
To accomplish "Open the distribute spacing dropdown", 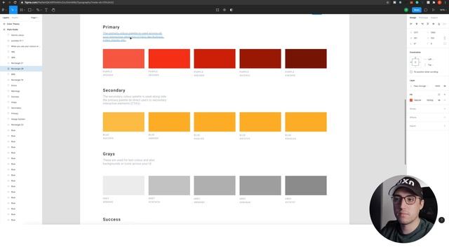I will pyautogui.click(x=445, y=24).
